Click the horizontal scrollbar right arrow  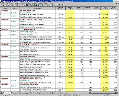point(117,93)
